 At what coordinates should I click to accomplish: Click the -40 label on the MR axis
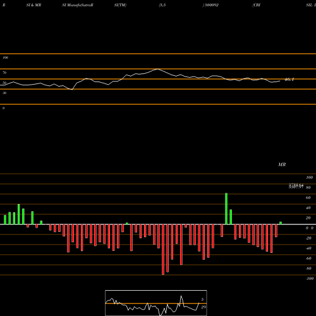[308, 248]
